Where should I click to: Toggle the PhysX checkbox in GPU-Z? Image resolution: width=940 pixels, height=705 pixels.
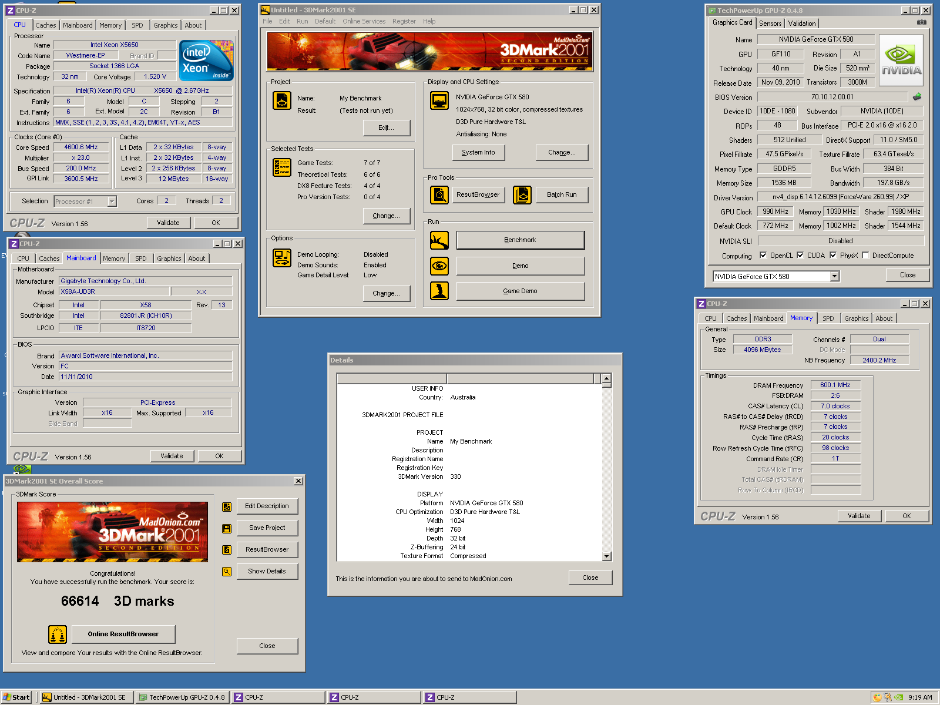[833, 256]
